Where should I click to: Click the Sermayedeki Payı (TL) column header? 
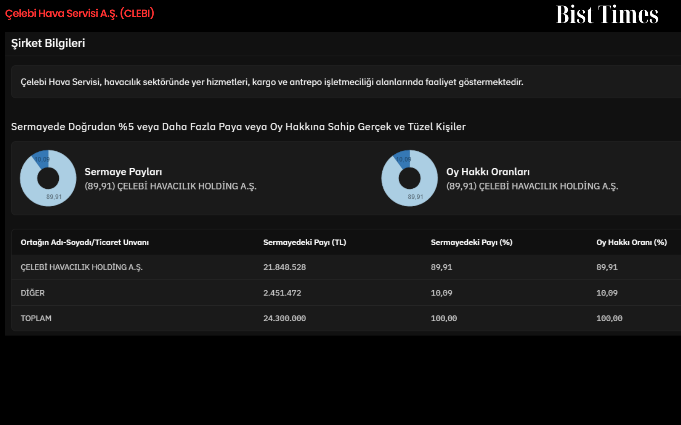click(305, 242)
